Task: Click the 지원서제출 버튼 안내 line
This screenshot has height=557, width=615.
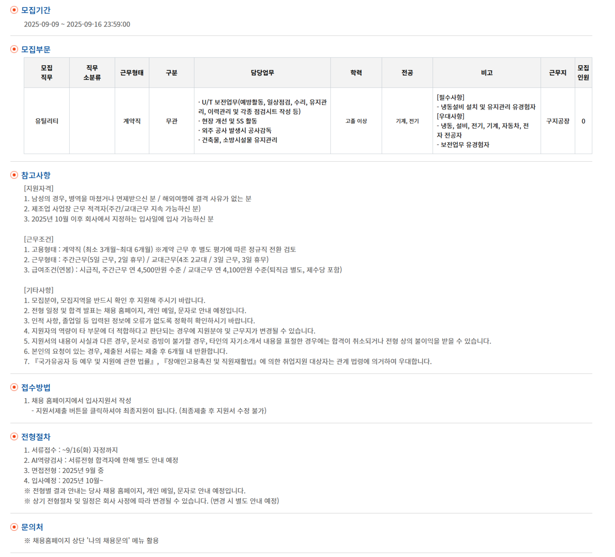Action: tap(149, 411)
